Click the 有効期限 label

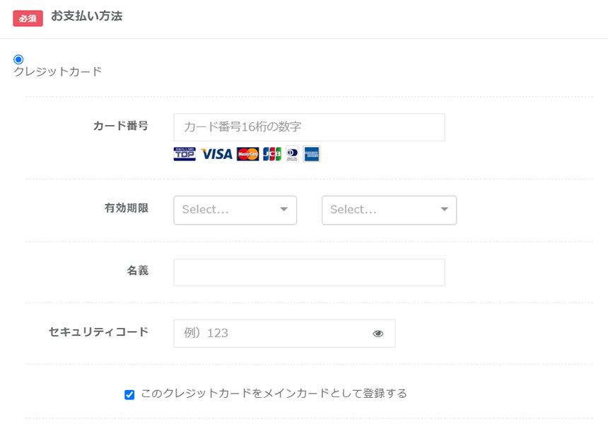[127, 208]
